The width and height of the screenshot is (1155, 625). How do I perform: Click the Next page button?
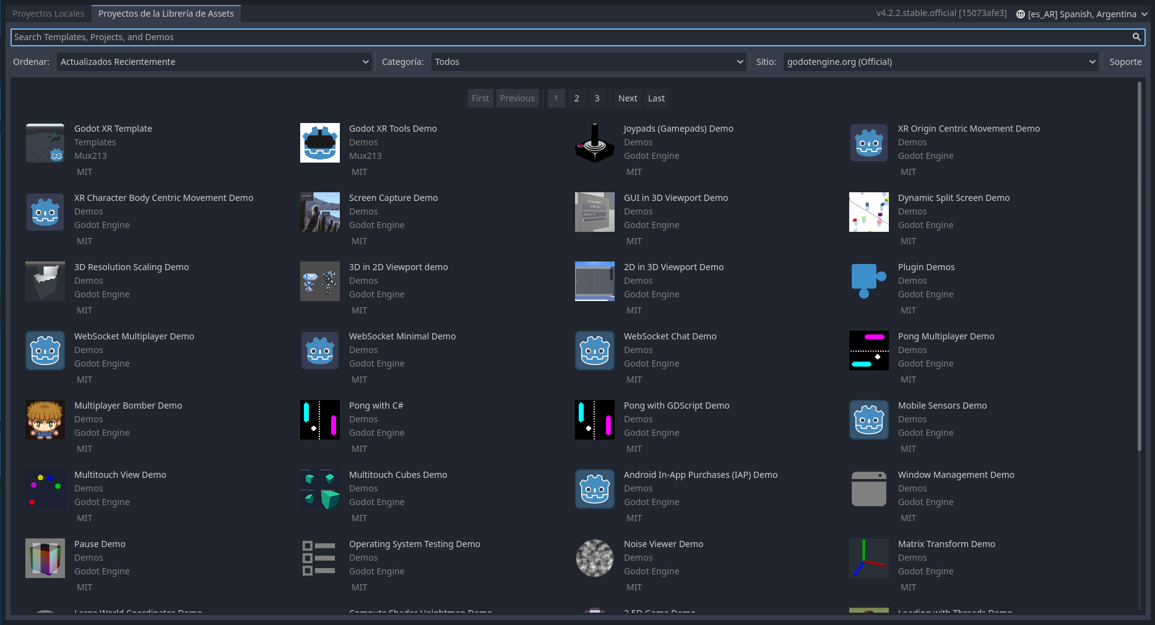(x=628, y=98)
